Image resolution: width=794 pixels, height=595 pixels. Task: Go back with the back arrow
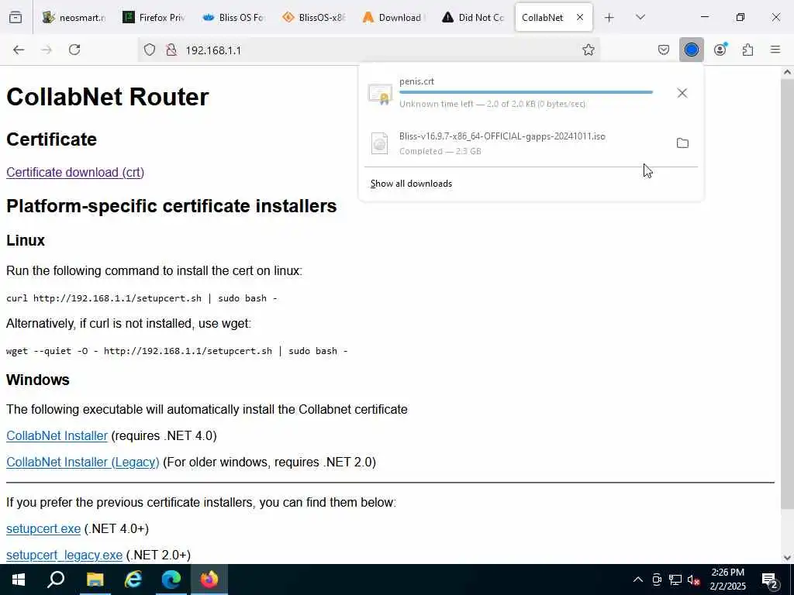pos(19,50)
